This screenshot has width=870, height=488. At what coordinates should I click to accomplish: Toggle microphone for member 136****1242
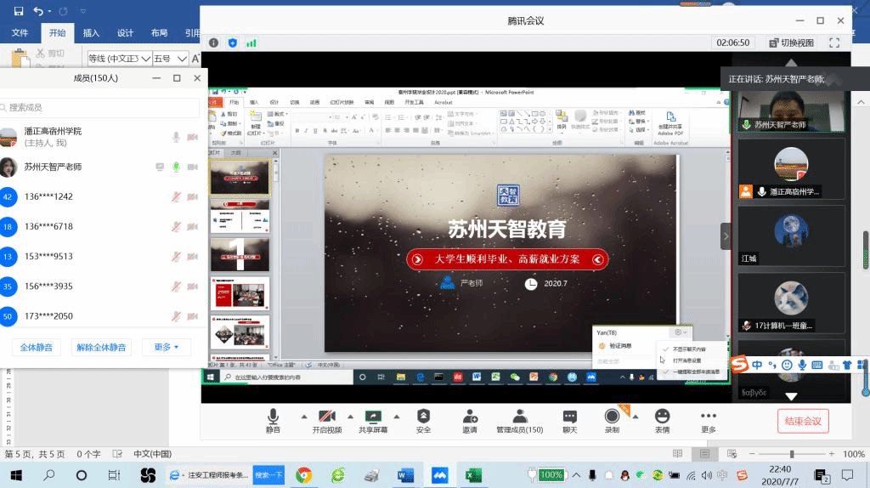177,197
